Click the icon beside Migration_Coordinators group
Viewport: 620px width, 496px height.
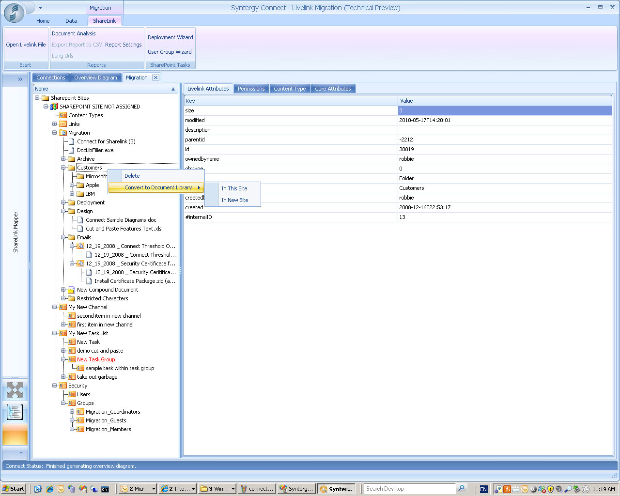(80, 412)
